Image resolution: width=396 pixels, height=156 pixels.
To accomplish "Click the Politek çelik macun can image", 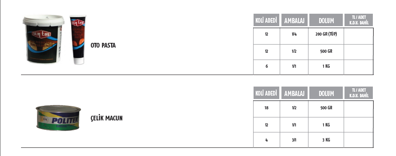I will tap(58, 118).
